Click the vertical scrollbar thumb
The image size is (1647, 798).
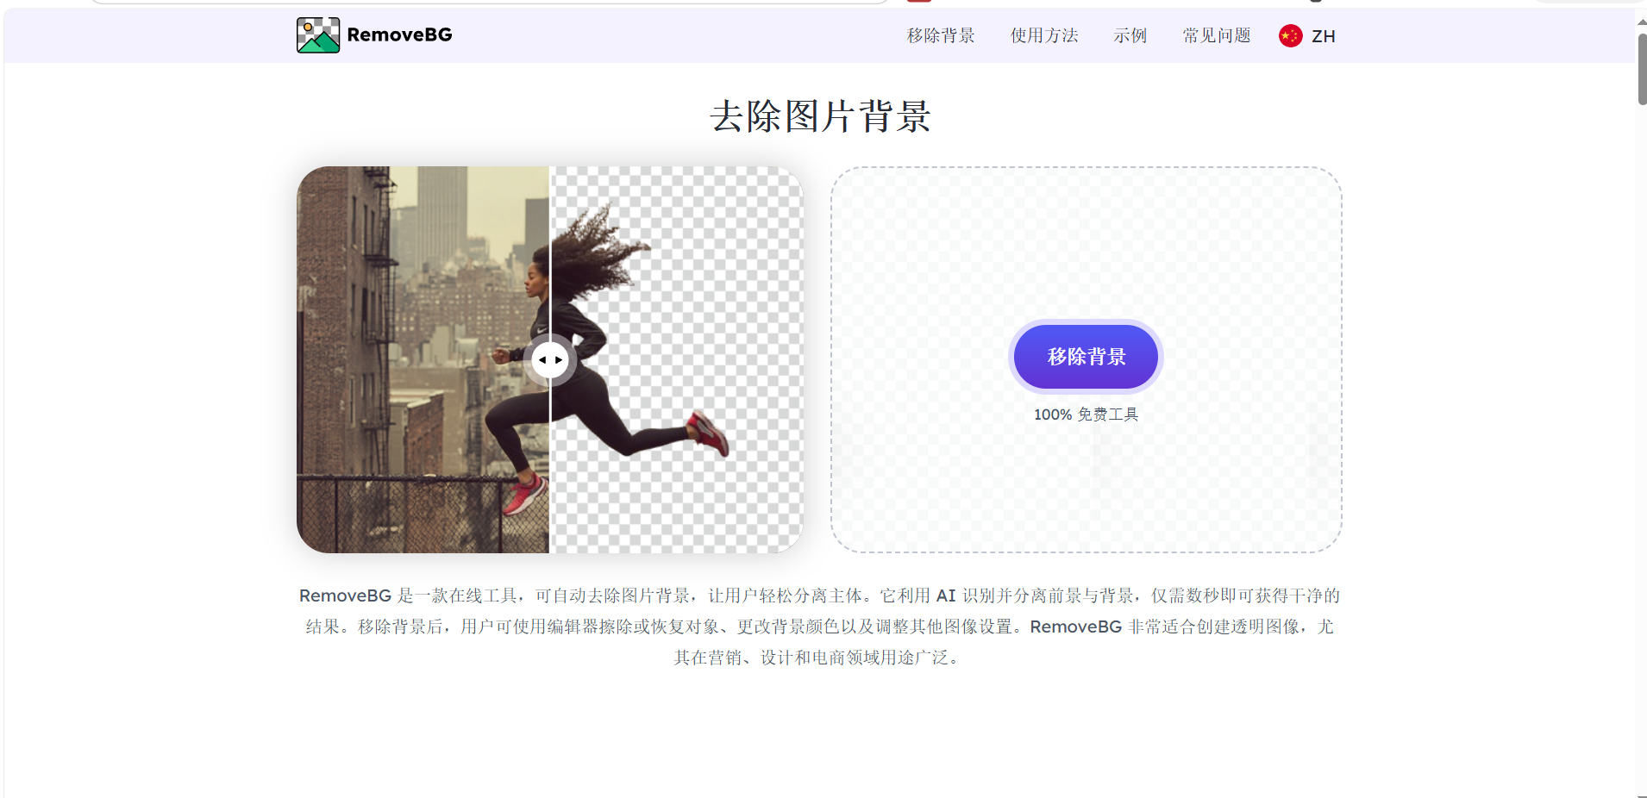(x=1641, y=69)
